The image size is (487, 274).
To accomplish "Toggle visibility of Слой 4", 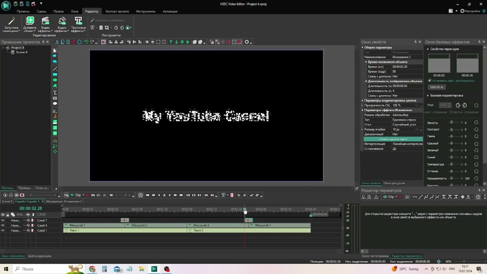I will coord(3,225).
